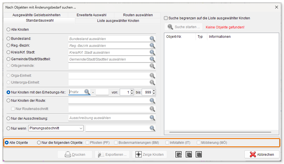Open the Reg.-Bezirk search magnifier
The width and height of the screenshot is (284, 164).
(x=152, y=45)
